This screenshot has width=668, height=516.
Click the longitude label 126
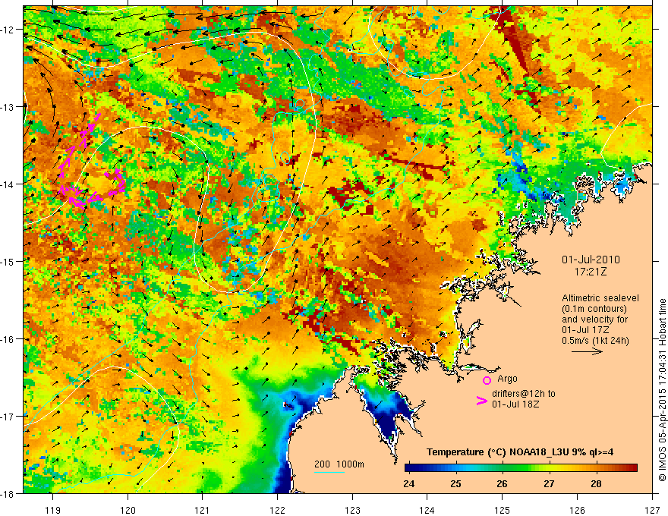pos(577,510)
